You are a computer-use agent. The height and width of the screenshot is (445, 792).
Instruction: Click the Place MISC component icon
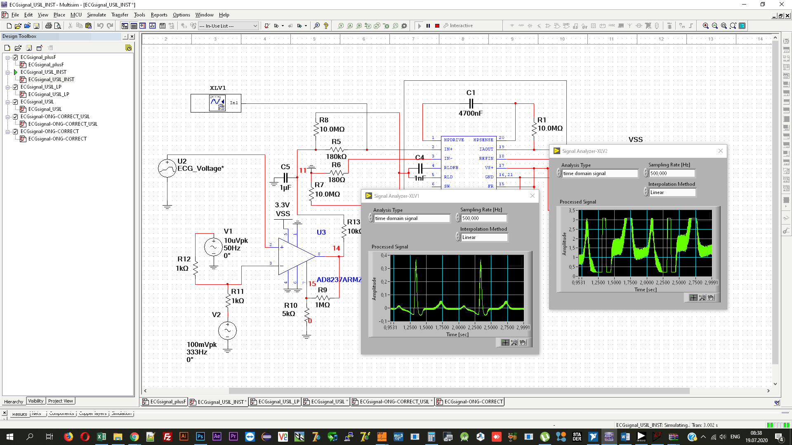click(612, 26)
